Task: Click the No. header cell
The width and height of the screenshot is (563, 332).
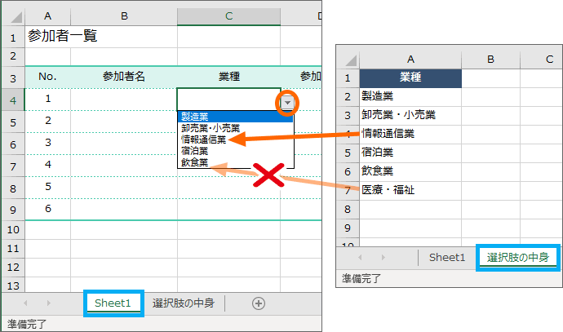Action: click(48, 77)
